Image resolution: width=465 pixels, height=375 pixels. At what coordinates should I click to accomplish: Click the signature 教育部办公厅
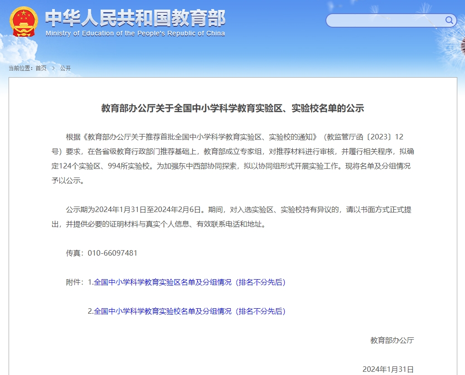pyautogui.click(x=392, y=340)
